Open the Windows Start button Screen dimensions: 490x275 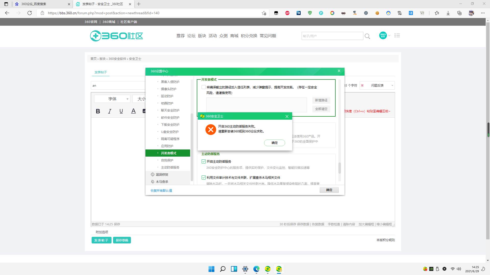[x=211, y=269]
